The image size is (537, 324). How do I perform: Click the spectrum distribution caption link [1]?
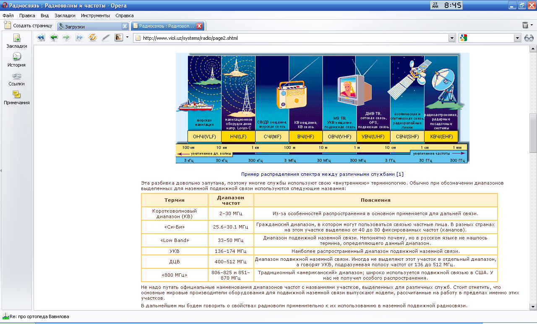point(322,174)
